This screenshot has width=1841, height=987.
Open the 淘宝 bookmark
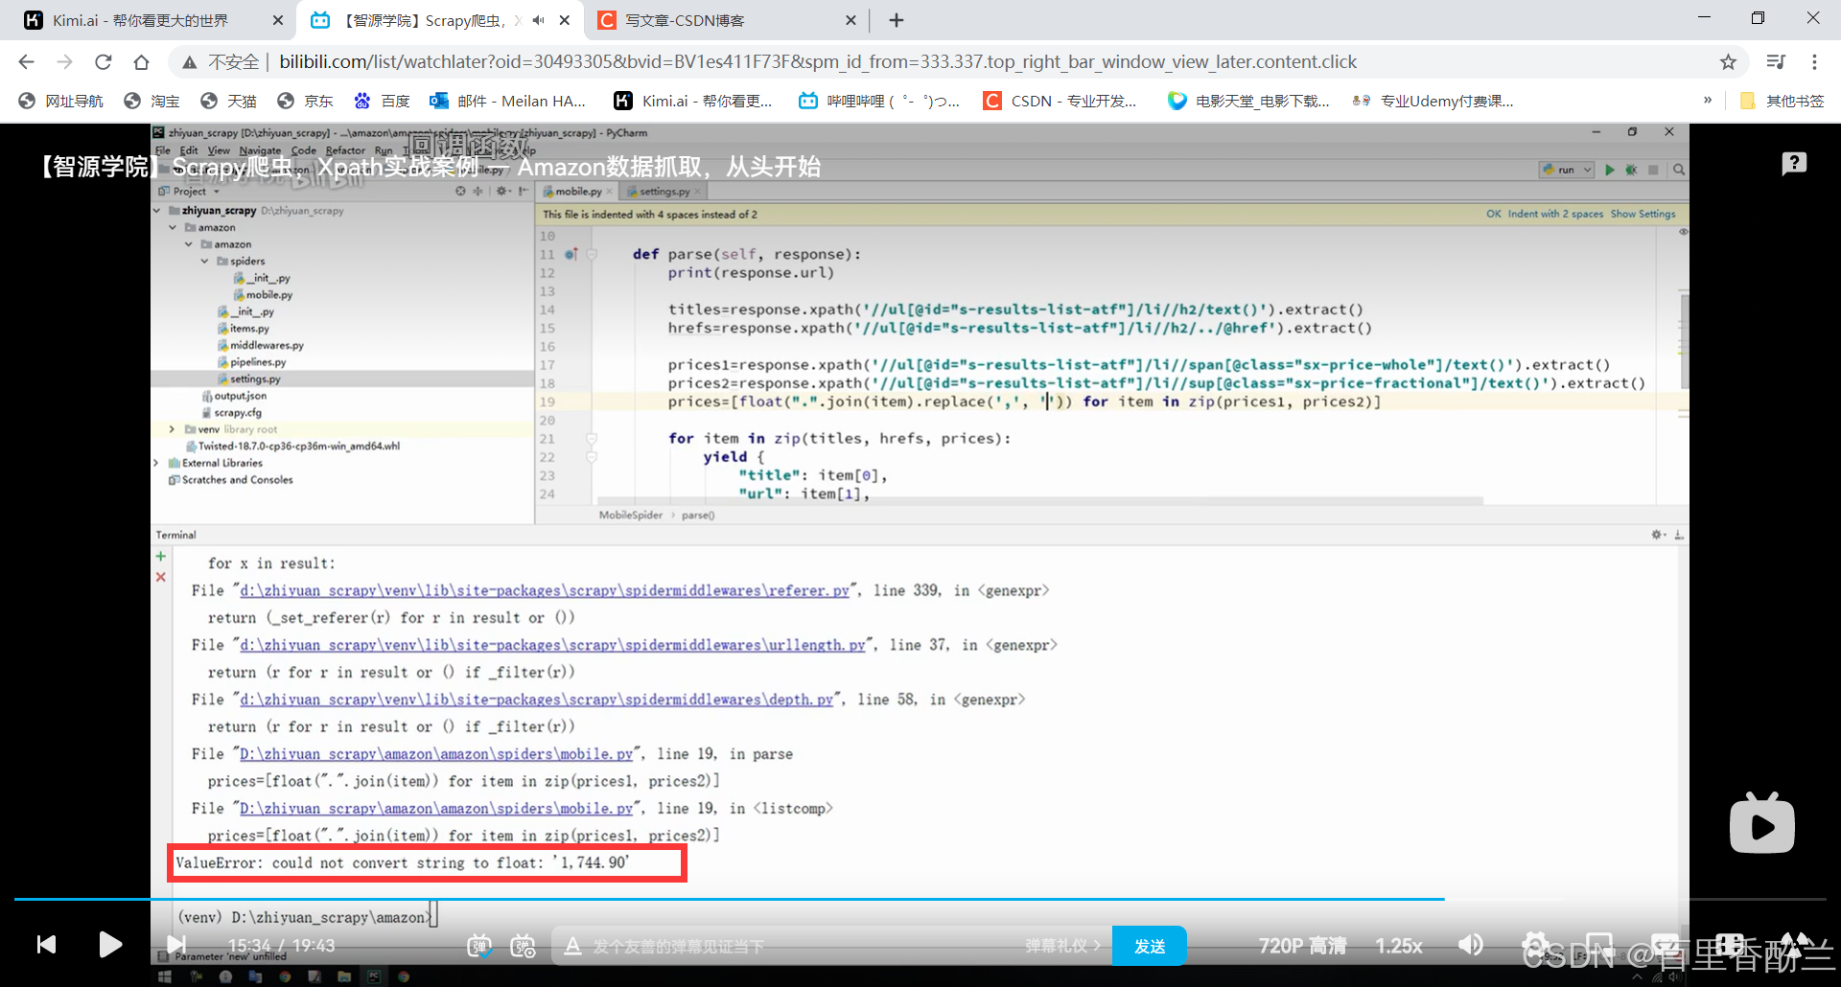tap(152, 101)
